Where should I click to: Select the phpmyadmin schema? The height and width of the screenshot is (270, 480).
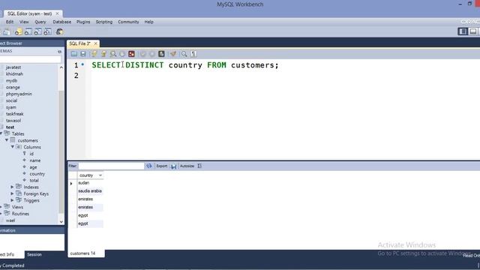(x=19, y=94)
